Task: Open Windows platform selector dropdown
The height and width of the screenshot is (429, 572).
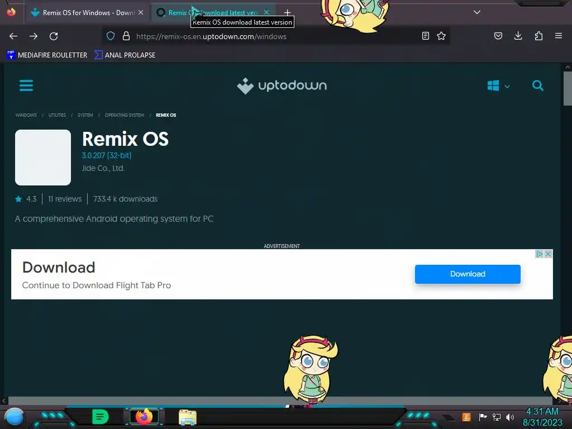Action: click(498, 86)
